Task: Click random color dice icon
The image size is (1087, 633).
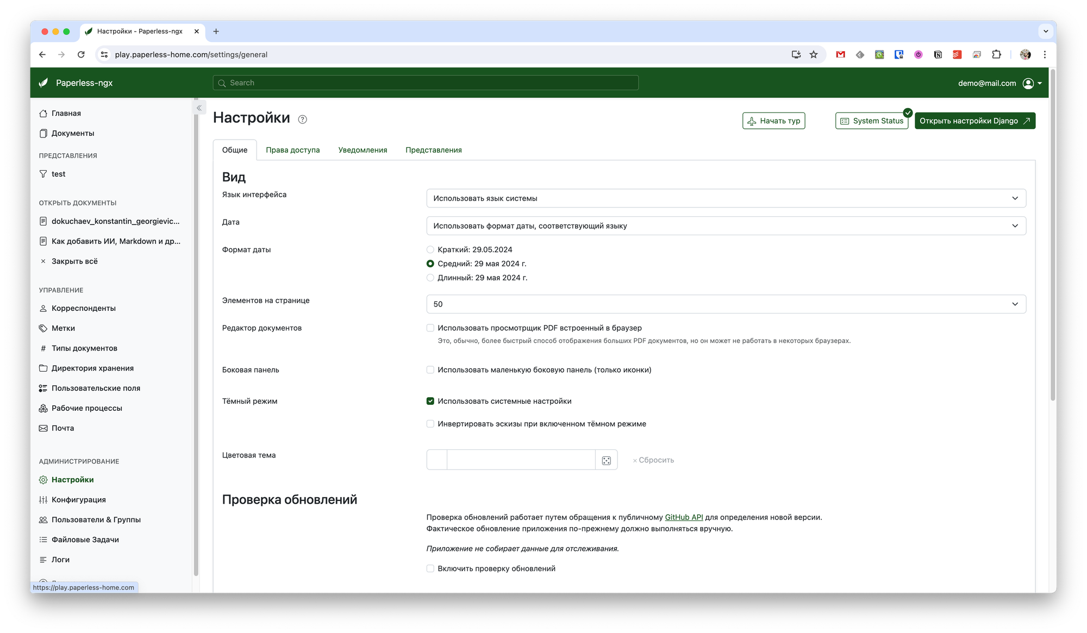Action: tap(607, 460)
